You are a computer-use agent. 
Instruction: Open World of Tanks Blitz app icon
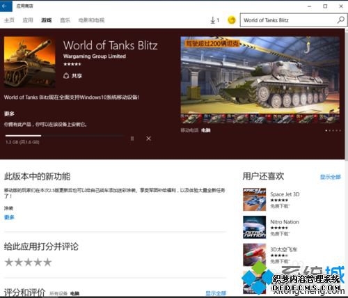coord(30,62)
